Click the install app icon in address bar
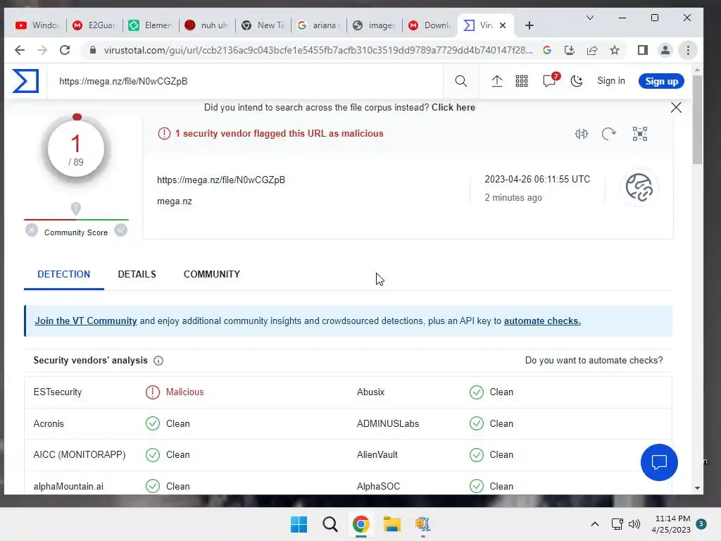This screenshot has height=541, width=721. pyautogui.click(x=569, y=50)
